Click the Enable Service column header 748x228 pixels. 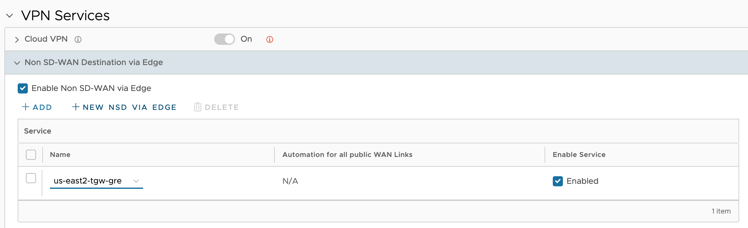pos(579,155)
